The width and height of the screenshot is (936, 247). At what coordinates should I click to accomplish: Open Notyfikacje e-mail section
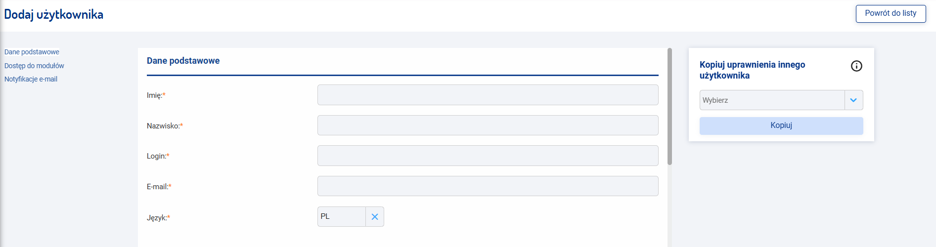pos(31,79)
